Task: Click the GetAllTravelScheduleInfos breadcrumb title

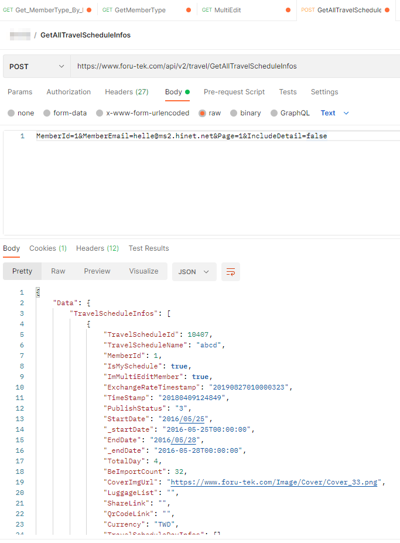Action: coord(86,35)
